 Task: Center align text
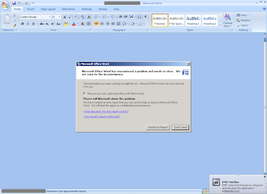102,24
